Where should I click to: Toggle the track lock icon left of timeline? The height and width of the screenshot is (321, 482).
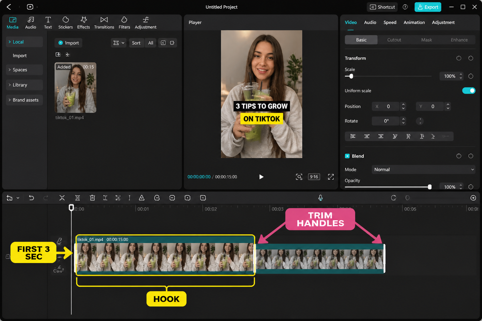pyautogui.click(x=8, y=257)
